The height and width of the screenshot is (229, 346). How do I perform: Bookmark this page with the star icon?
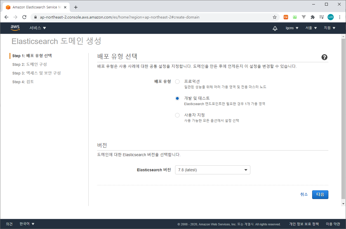275,17
